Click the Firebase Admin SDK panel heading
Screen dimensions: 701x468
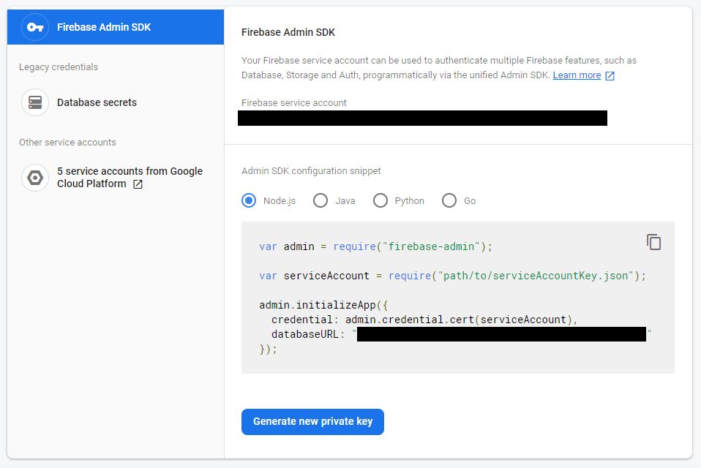click(288, 32)
